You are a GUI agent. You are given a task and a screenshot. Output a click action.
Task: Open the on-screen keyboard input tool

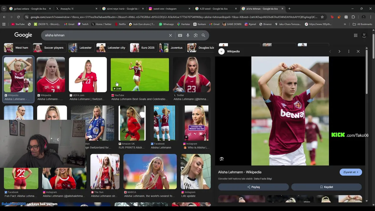180,35
